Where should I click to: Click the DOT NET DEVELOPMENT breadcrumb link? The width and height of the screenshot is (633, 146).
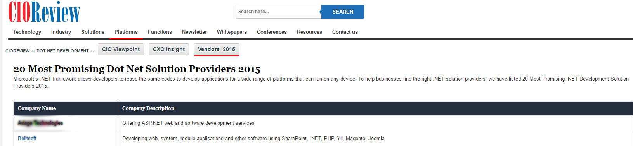tap(62, 51)
